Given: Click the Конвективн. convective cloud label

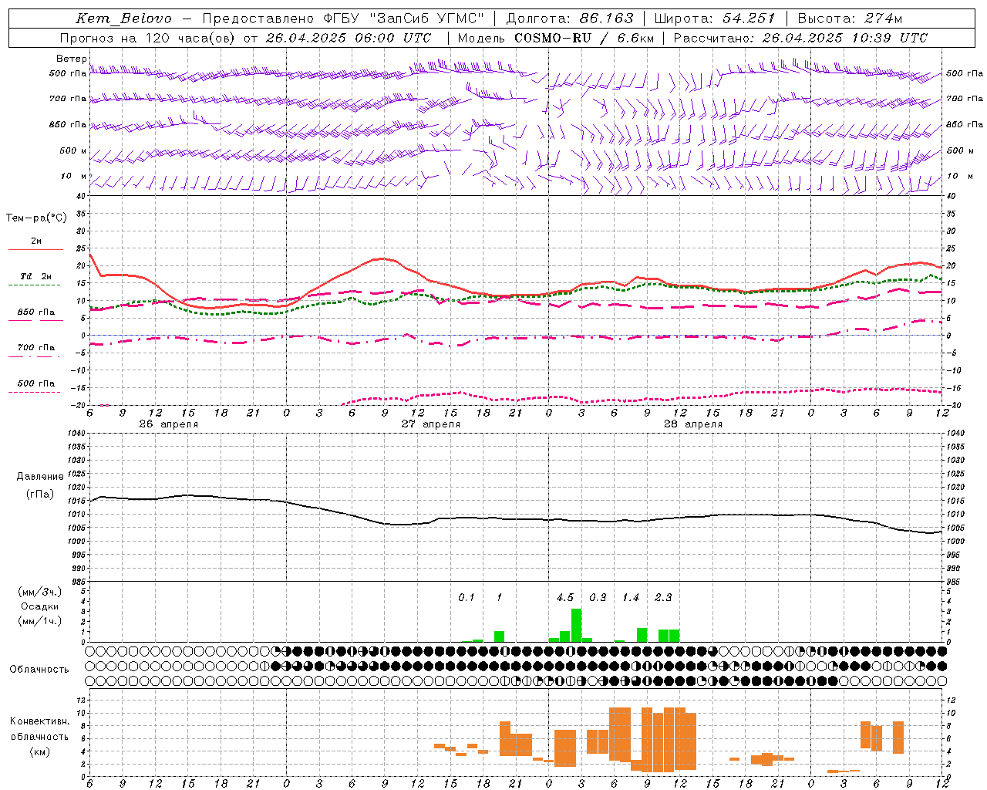Looking at the screenshot, I should pyautogui.click(x=39, y=721).
